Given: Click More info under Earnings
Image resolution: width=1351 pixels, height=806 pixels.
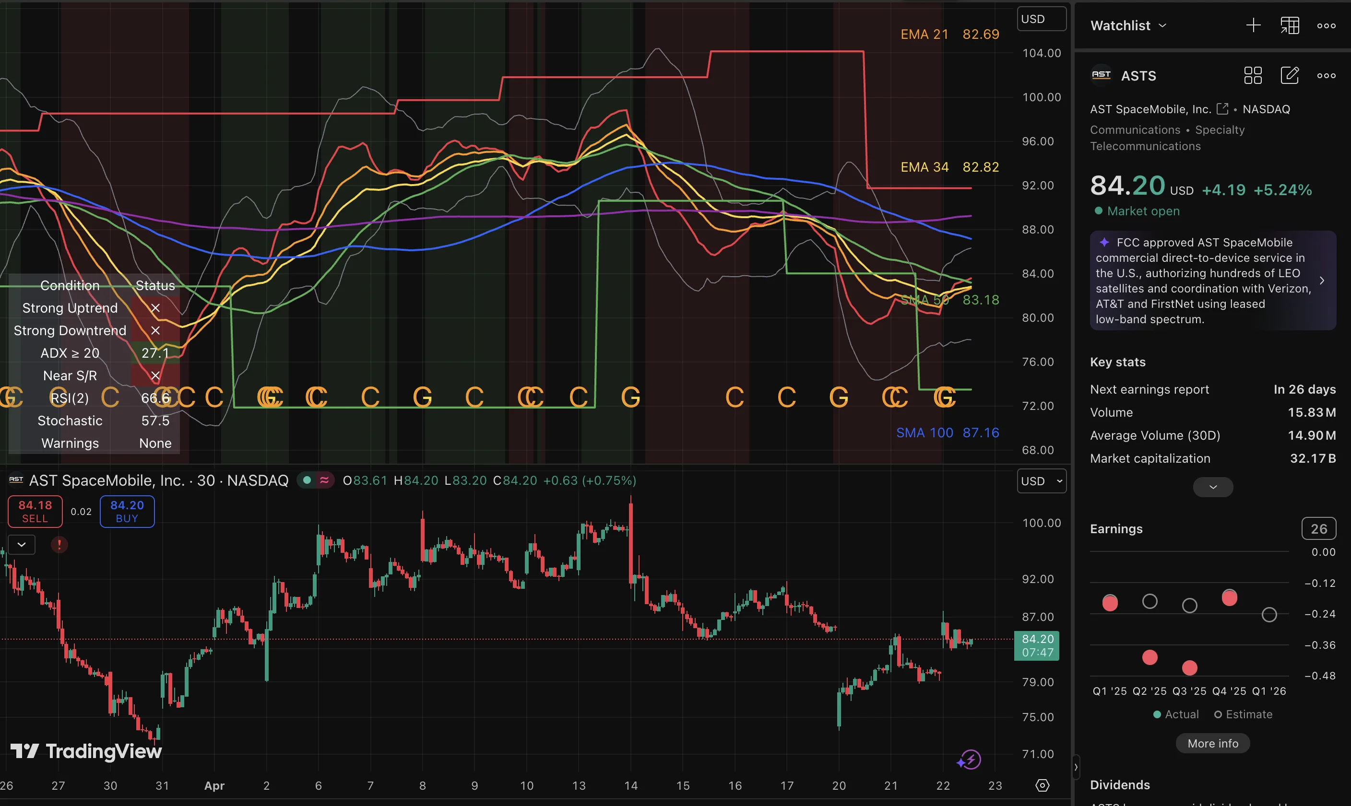Looking at the screenshot, I should [1212, 743].
